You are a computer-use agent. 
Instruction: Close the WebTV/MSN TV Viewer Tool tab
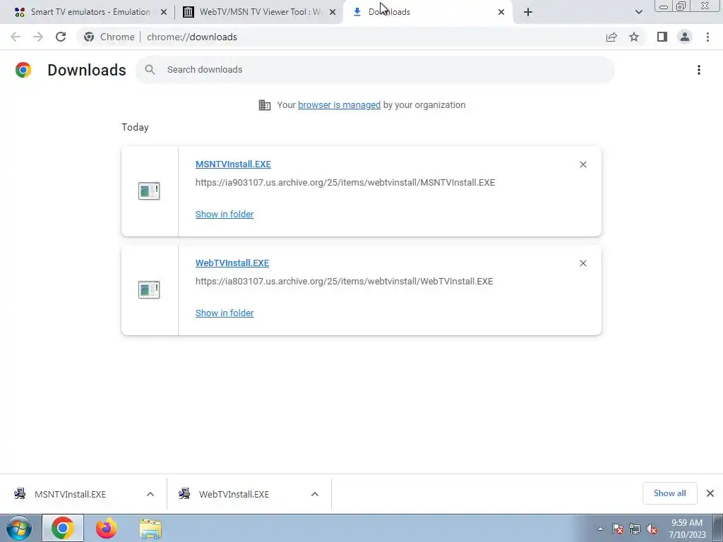pos(333,12)
